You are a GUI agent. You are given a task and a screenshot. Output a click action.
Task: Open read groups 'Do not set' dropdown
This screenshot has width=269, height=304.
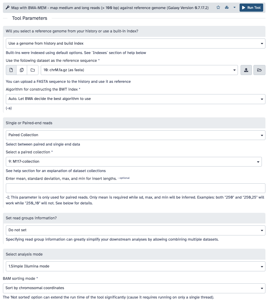click(x=135, y=230)
